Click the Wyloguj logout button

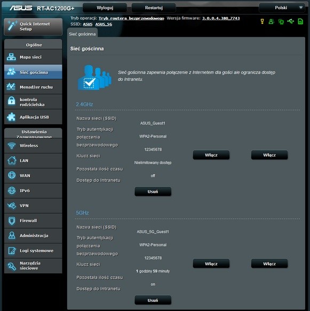pyautogui.click(x=105, y=8)
